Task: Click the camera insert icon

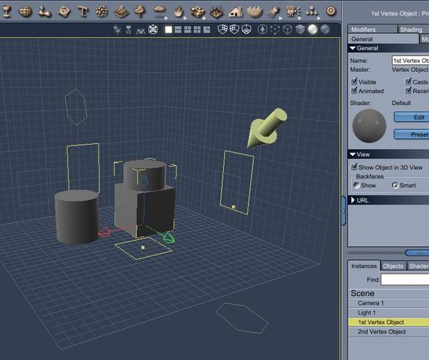Action: [x=292, y=12]
